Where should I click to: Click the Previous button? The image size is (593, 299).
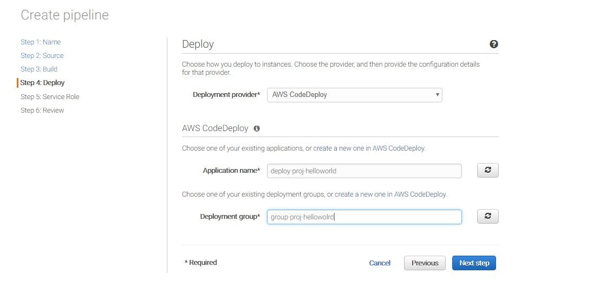425,263
